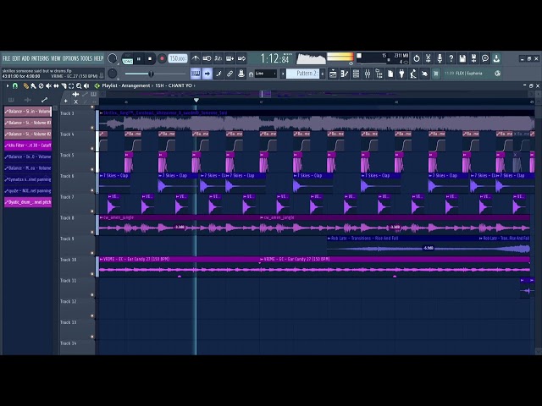Open pattern options arrow left of Pattern 2

[283, 74]
